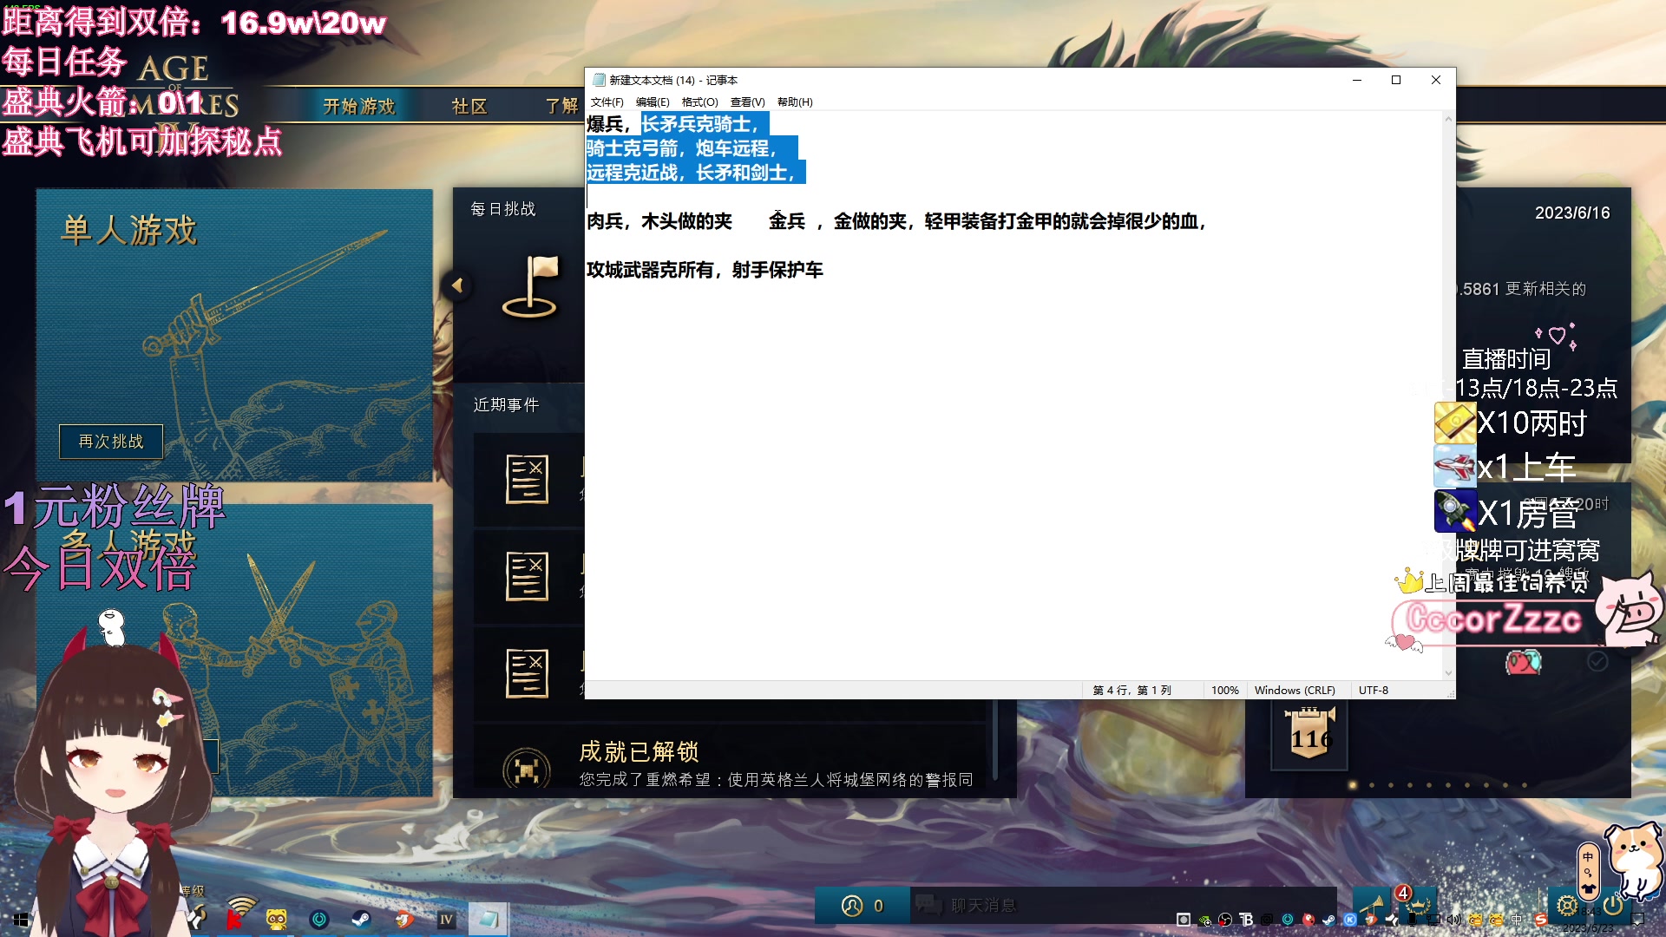
Task: Click the 100% zoom status bar entry
Action: 1224,691
